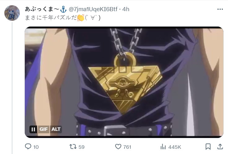Click the repost count 59

(x=81, y=147)
